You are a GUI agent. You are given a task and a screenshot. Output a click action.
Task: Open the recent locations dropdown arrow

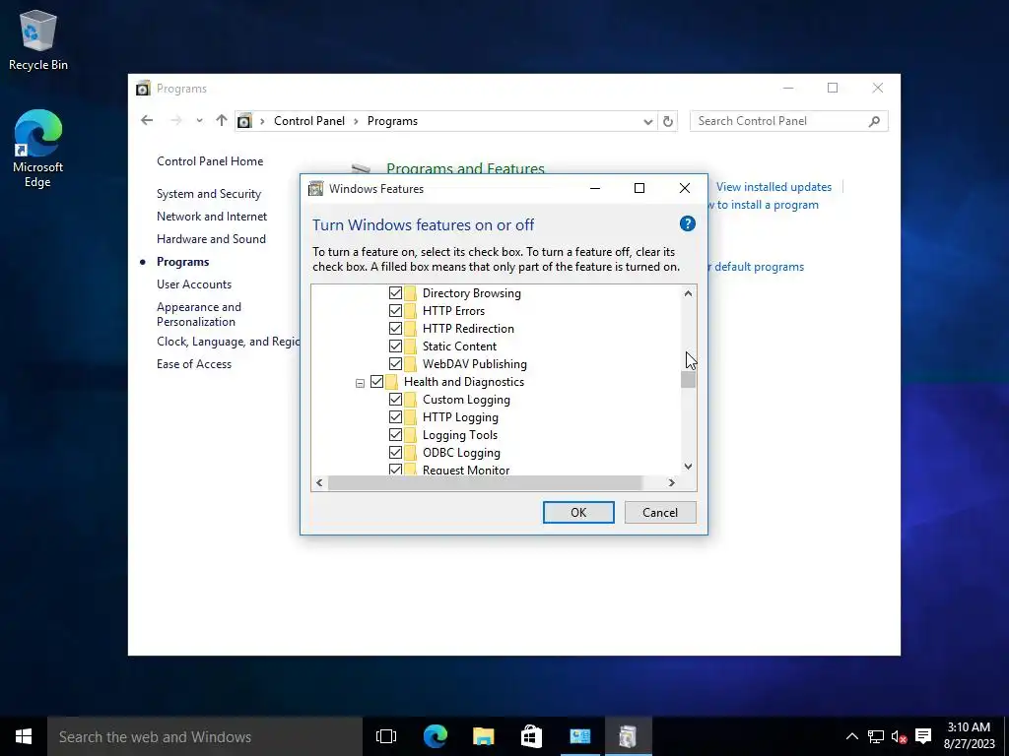point(199,121)
